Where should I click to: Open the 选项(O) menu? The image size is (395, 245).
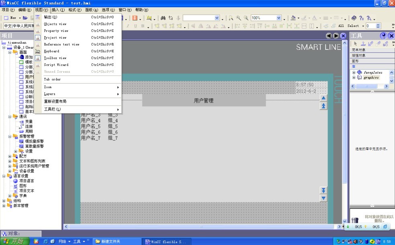[108, 10]
